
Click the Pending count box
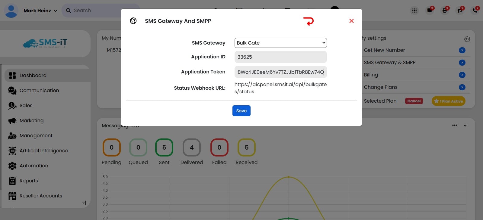pos(111,147)
